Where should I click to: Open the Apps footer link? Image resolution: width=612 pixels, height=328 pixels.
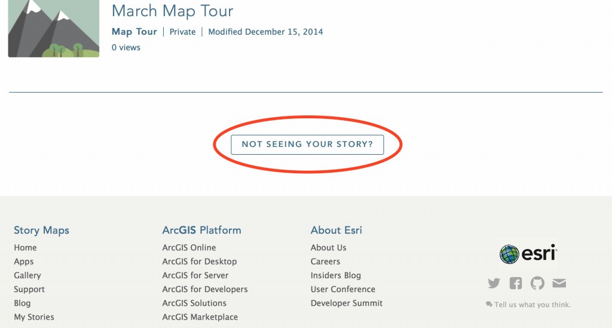click(24, 262)
